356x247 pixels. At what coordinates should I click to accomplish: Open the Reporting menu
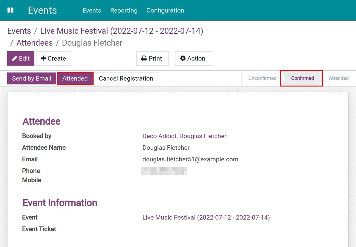124,10
